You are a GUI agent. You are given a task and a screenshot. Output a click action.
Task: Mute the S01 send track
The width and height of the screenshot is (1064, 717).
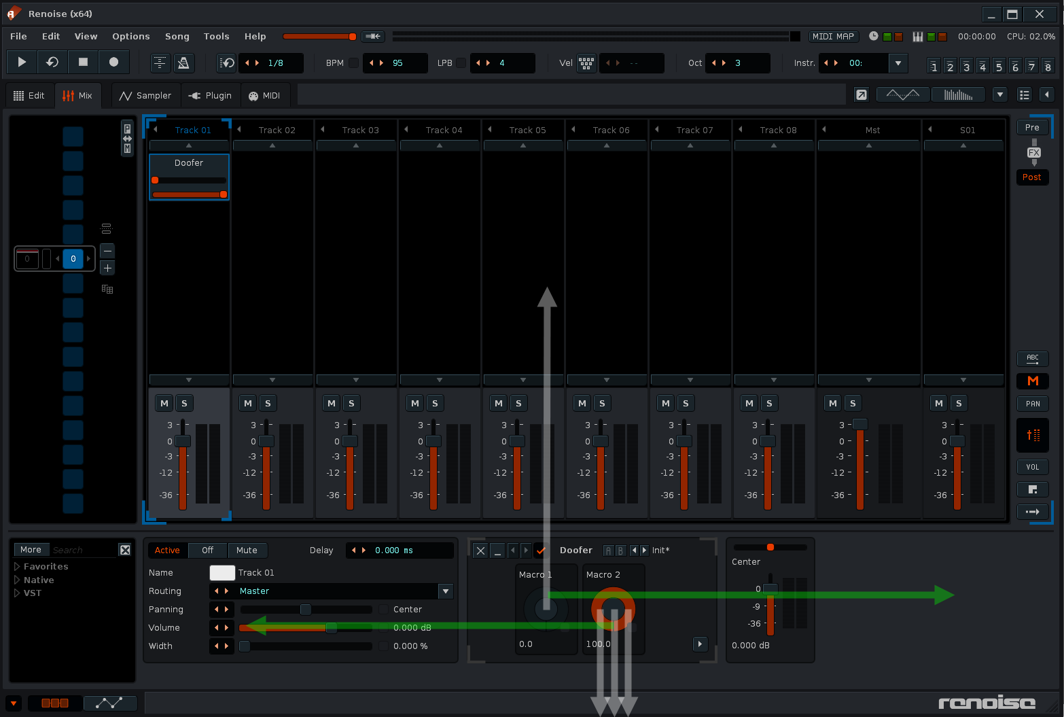939,404
